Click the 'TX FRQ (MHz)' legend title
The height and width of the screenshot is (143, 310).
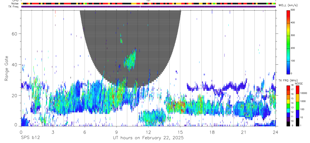(x=288, y=80)
